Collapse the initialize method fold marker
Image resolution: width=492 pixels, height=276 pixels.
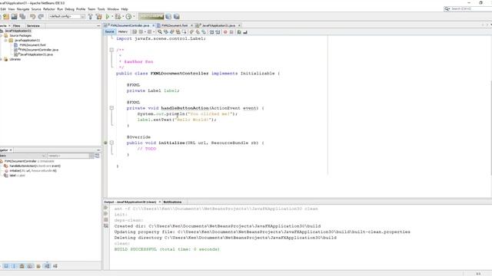click(111, 143)
